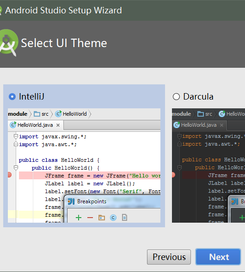Click the HelloWorld breadcrumb text in IntelliJ preview
This screenshot has height=272, width=245.
point(75,114)
